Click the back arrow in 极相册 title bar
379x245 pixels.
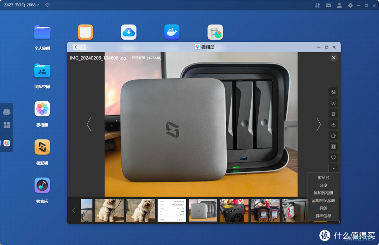[x=76, y=47]
